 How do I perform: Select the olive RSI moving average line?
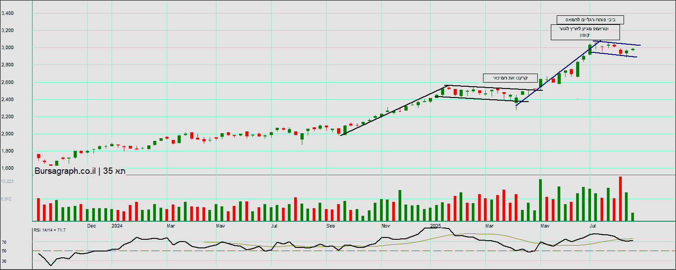tap(418, 240)
